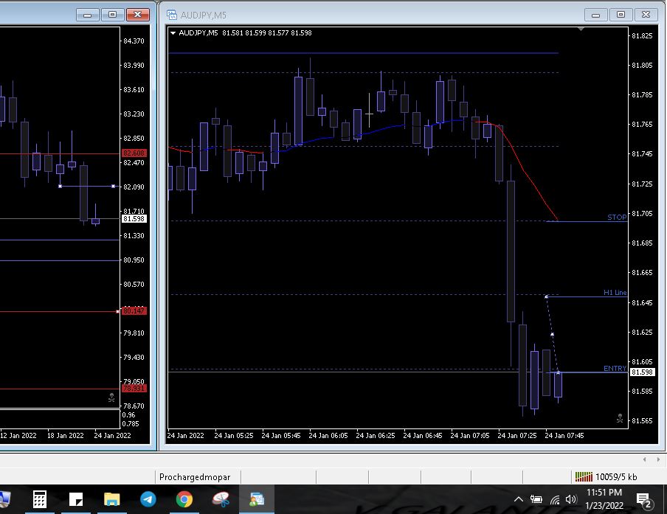Launch File Explorer from the taskbar
667x514 pixels.
click(112, 499)
